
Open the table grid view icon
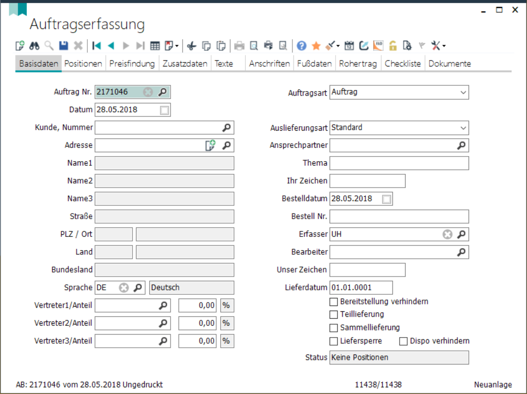pos(155,45)
